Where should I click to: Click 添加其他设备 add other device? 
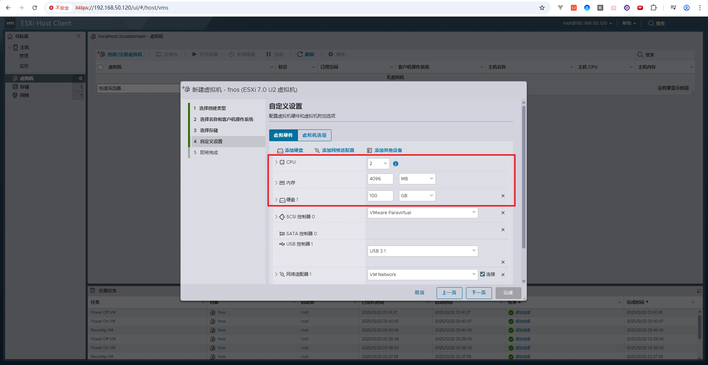pos(385,150)
